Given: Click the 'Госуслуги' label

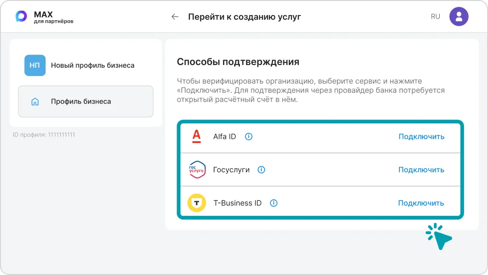Looking at the screenshot, I should coord(231,170).
